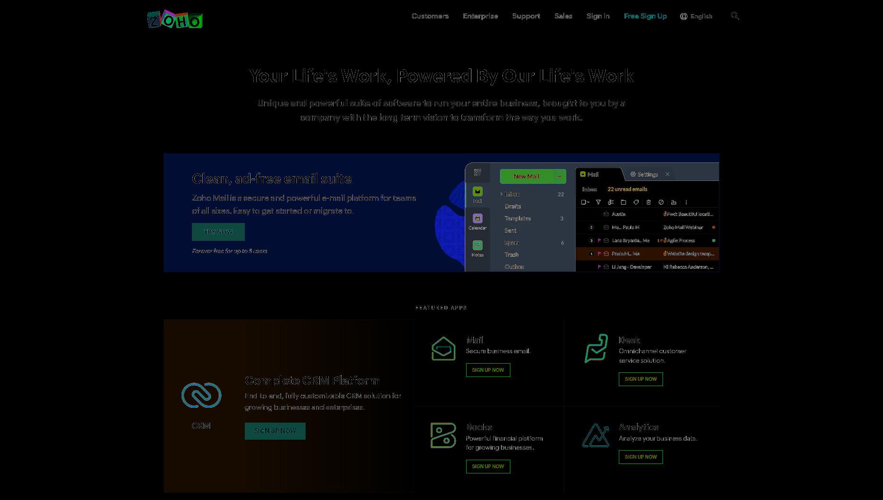Screen dimensions: 883x500
Task: Expand the Inbox folder chevron
Action: (x=501, y=194)
